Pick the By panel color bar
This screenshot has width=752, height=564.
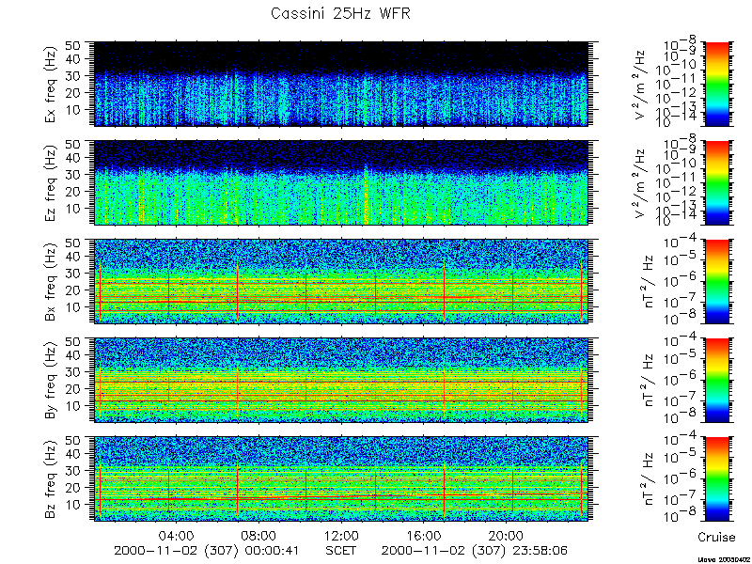pos(716,380)
